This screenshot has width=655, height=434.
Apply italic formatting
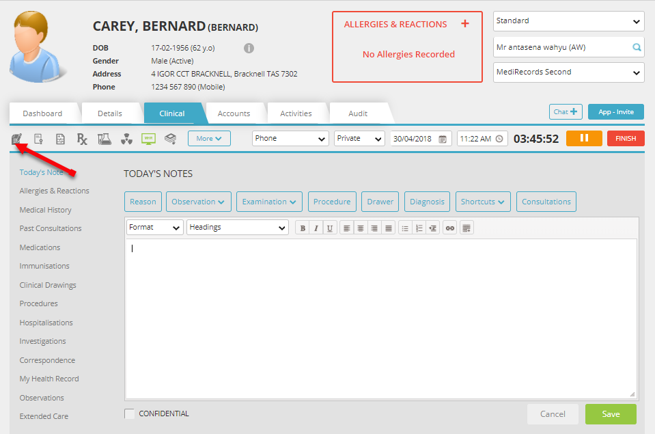click(x=316, y=228)
